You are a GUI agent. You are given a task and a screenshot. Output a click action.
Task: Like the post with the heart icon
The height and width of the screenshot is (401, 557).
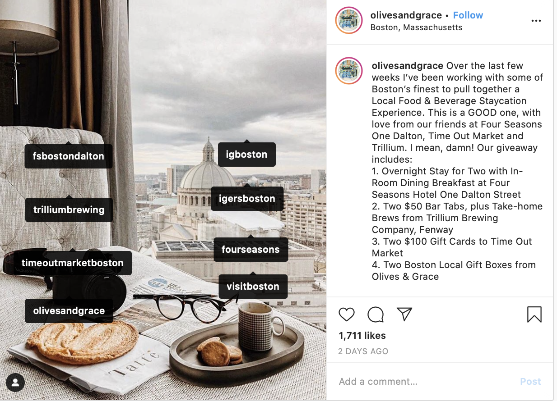(347, 314)
